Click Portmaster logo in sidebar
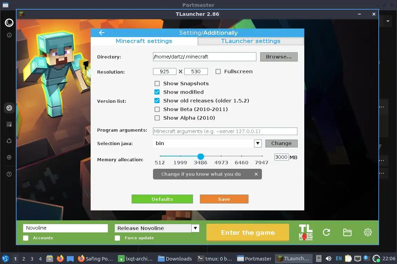 9,23
